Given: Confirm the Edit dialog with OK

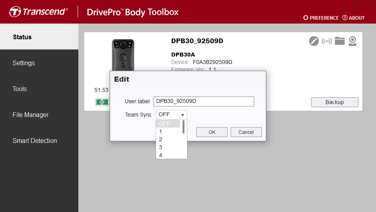Looking at the screenshot, I should click(x=212, y=132).
